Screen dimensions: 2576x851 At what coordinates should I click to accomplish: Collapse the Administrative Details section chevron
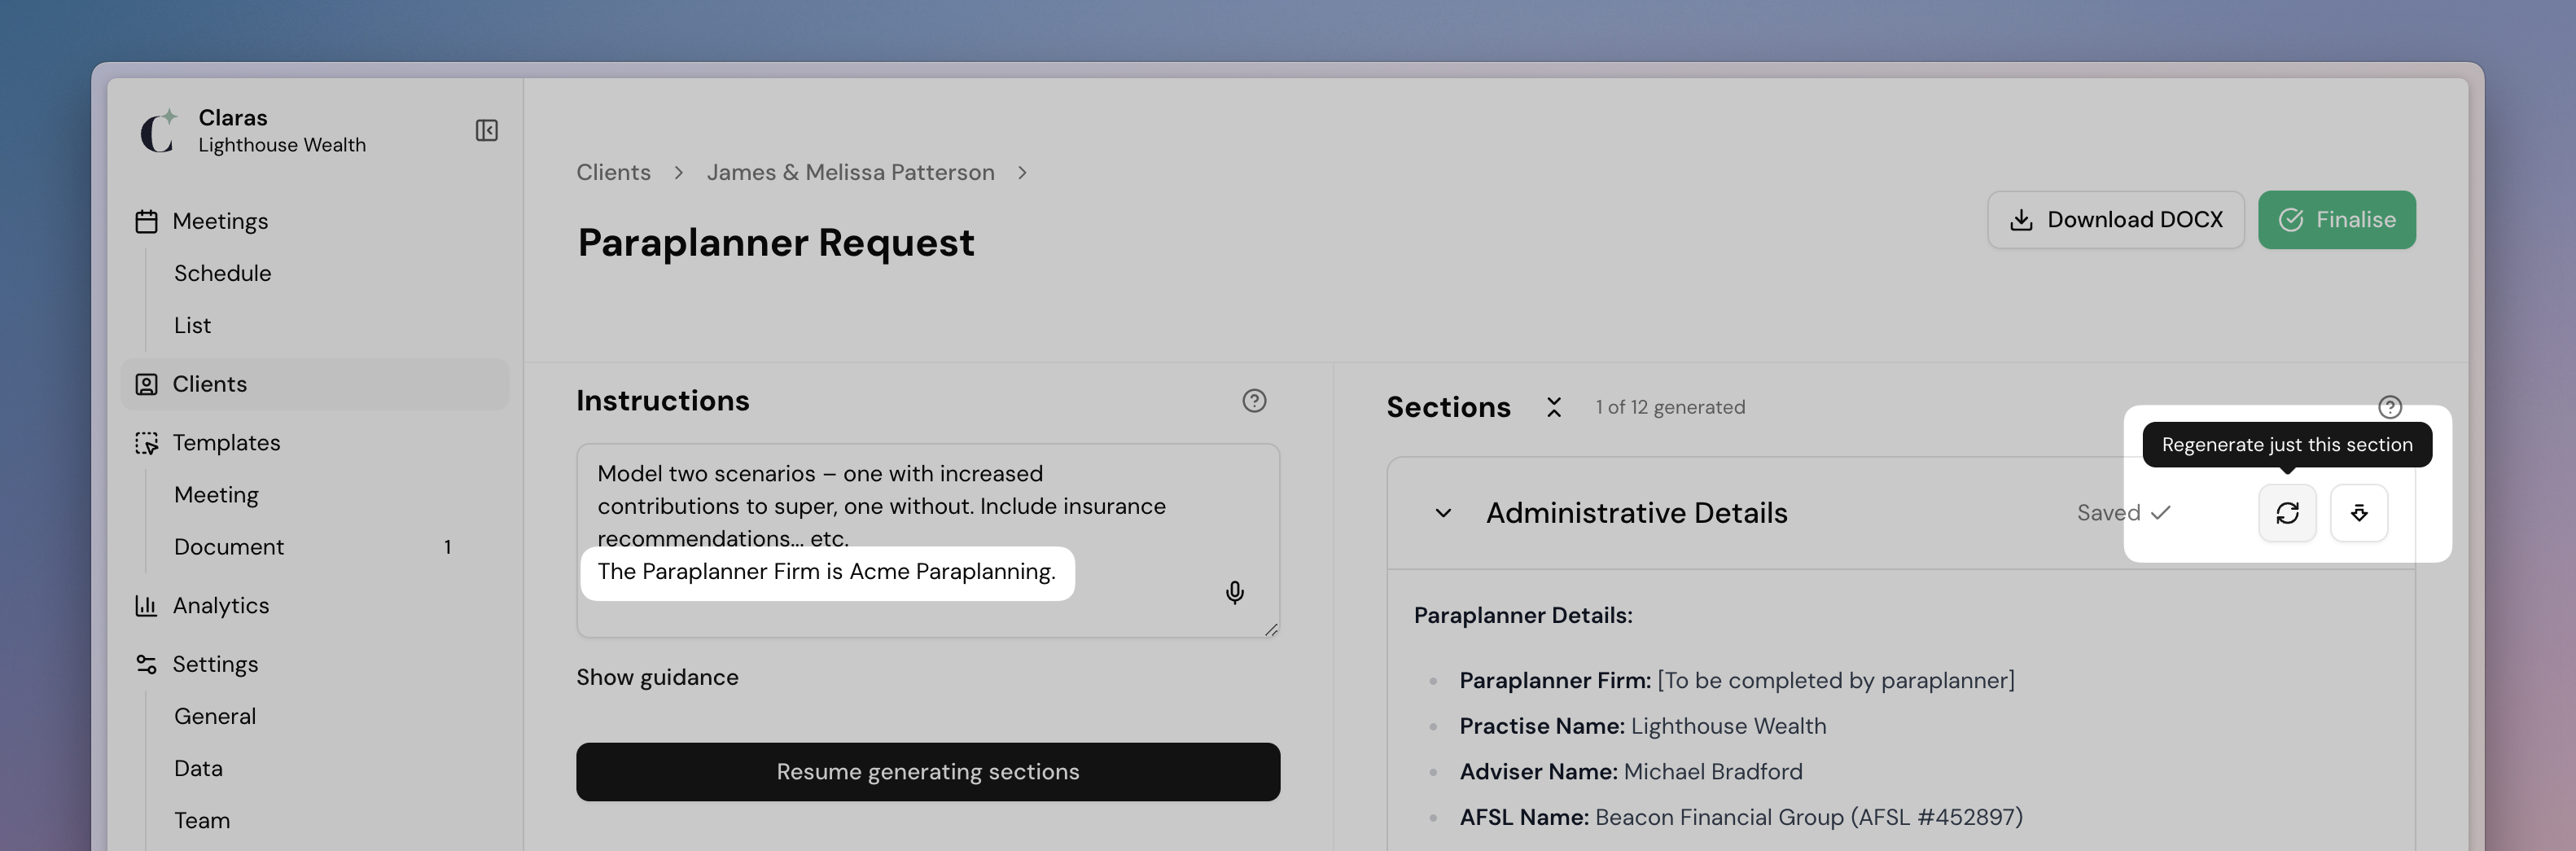tap(1443, 513)
